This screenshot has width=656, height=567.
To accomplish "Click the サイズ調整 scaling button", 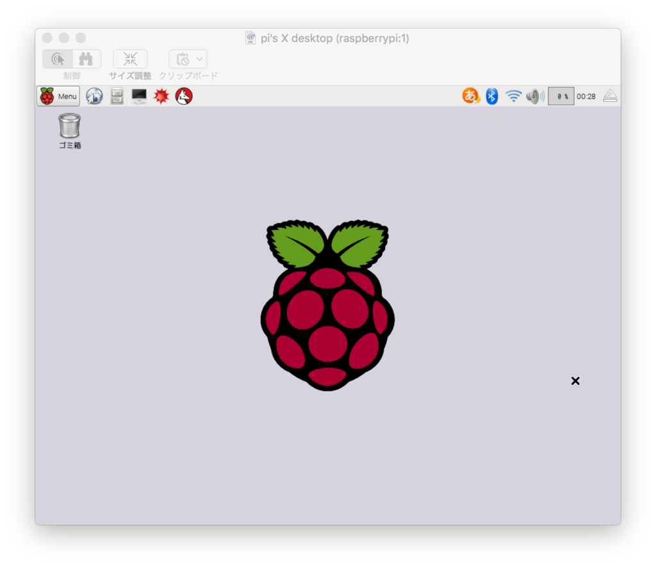I will coord(130,59).
